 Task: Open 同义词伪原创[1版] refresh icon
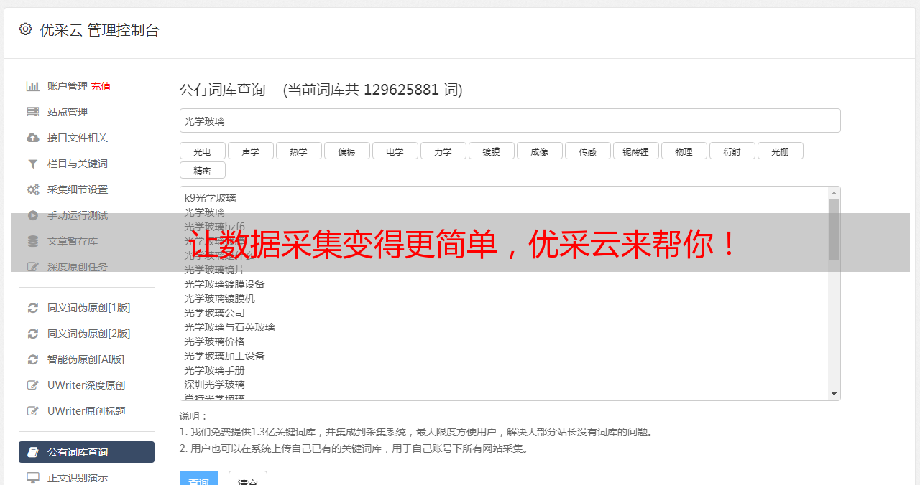tap(33, 308)
